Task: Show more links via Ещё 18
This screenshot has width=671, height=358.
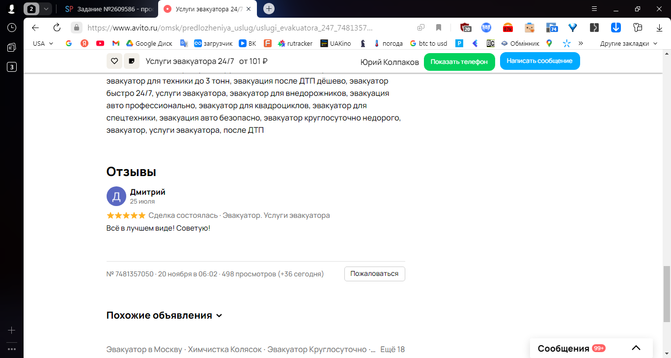Action: coord(392,350)
